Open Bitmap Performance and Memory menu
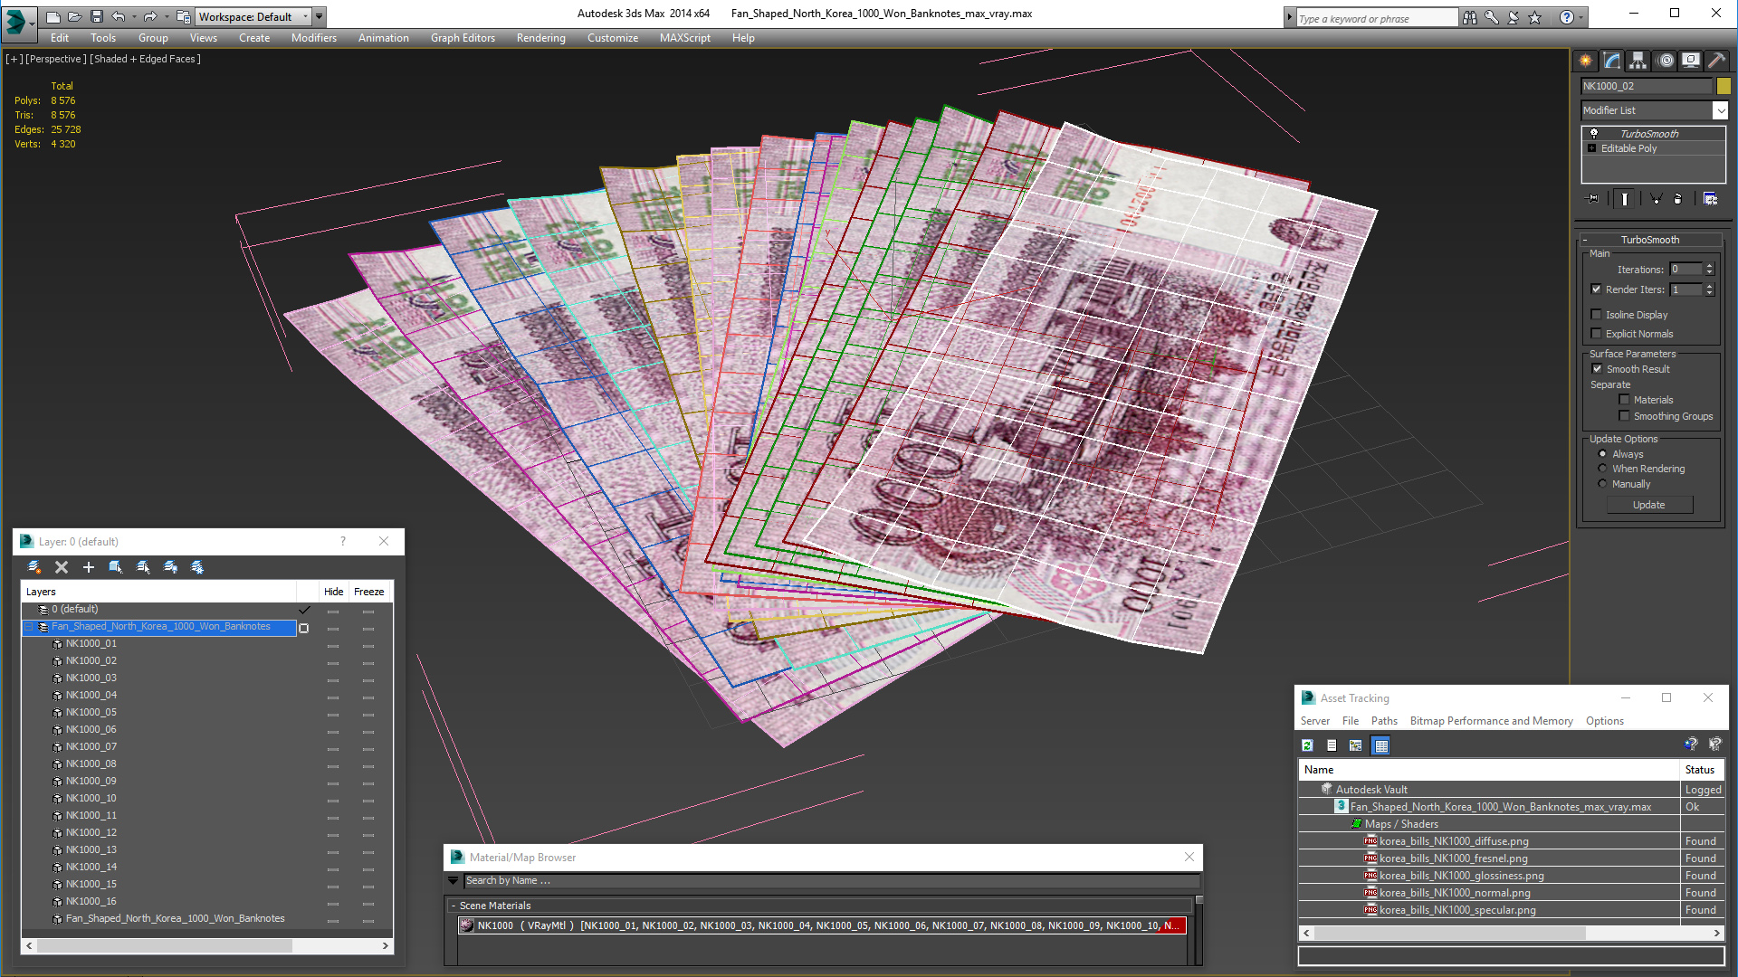Viewport: 1738px width, 977px height. [x=1491, y=721]
